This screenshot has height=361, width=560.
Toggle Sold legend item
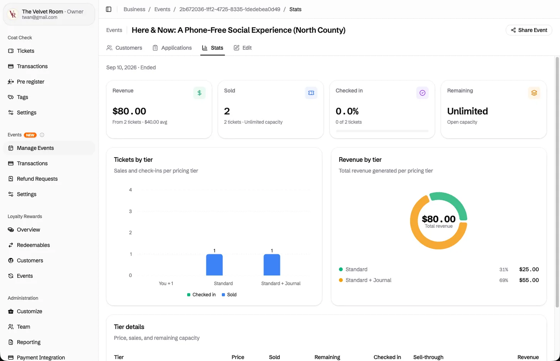pos(229,295)
